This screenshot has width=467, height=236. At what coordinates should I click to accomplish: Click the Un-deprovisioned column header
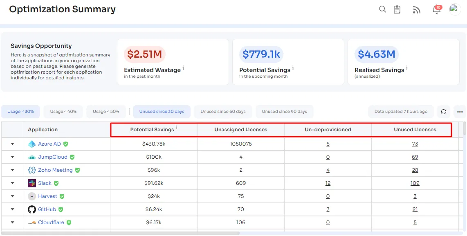tap(328, 130)
